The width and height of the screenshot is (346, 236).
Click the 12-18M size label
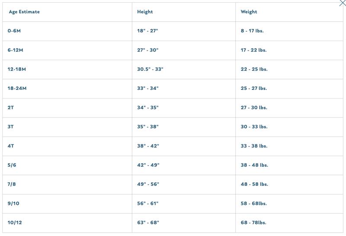(x=17, y=69)
